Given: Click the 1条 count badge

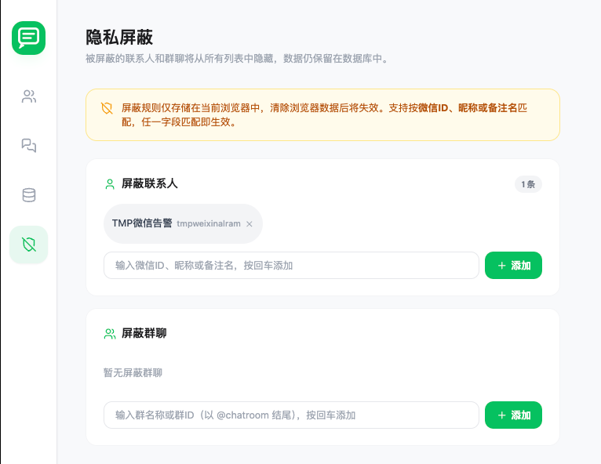Looking at the screenshot, I should (527, 185).
